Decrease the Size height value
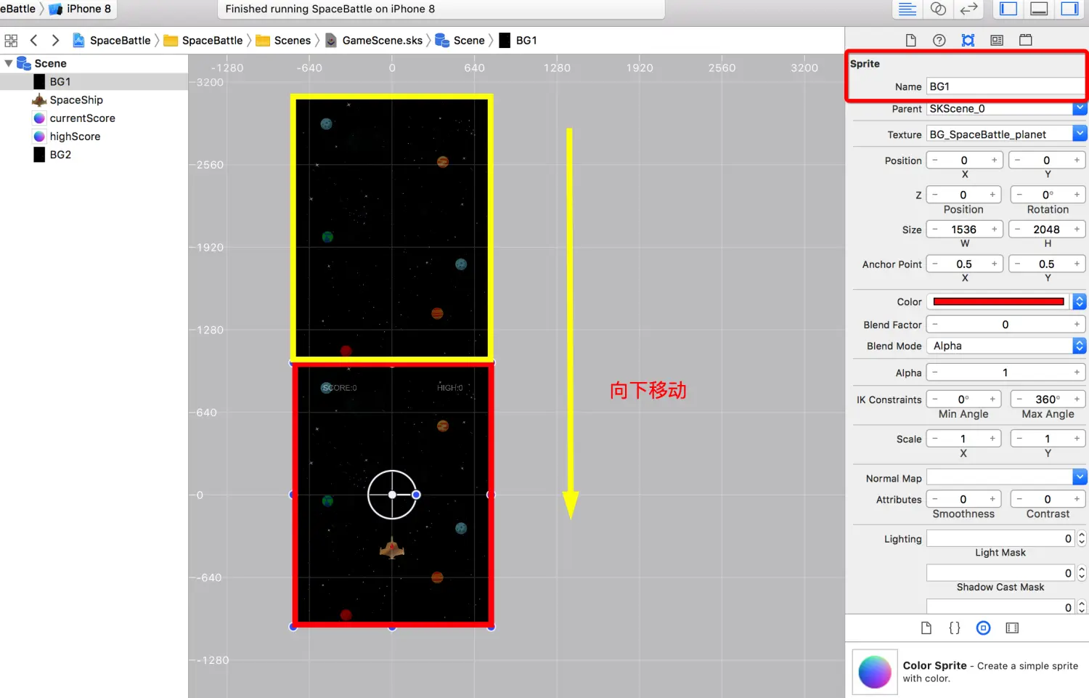This screenshot has height=698, width=1089. click(x=1017, y=230)
